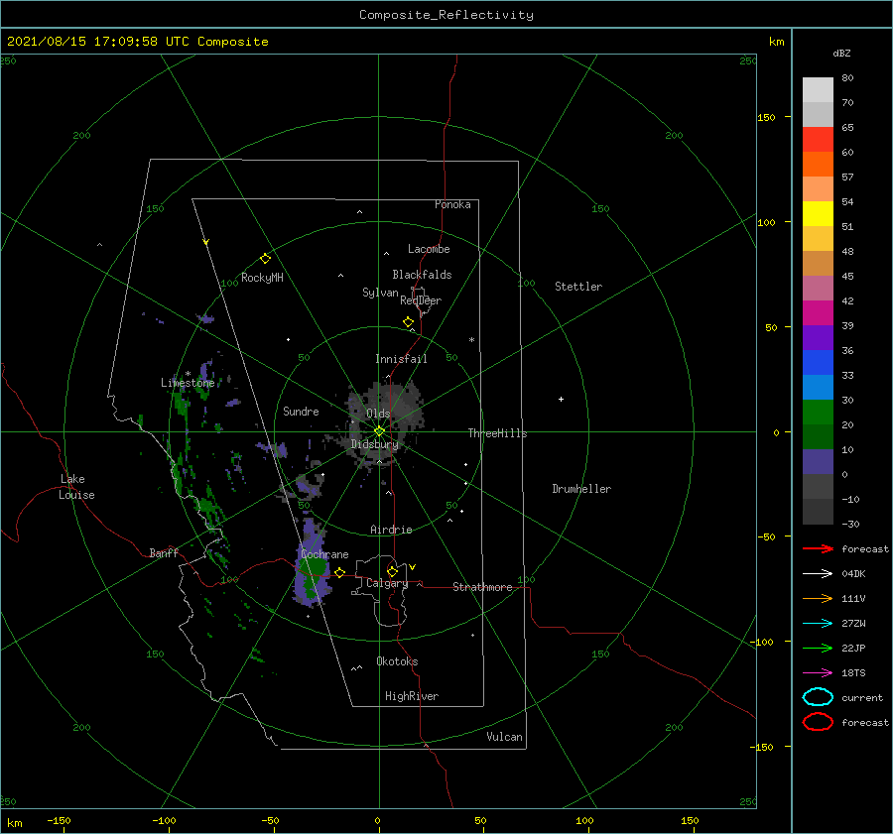Click the Cochrane city label
Image resolution: width=893 pixels, height=834 pixels.
pyautogui.click(x=324, y=554)
